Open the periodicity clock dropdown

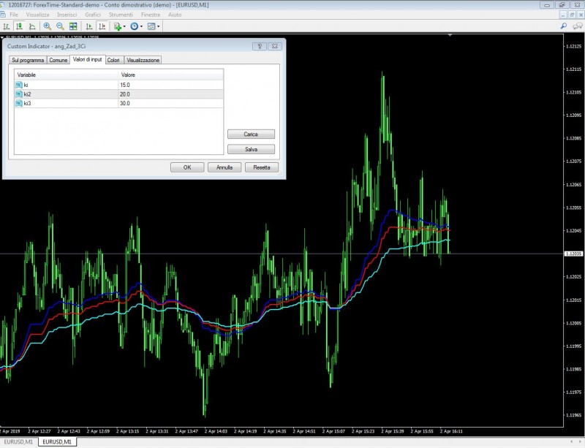click(x=135, y=26)
